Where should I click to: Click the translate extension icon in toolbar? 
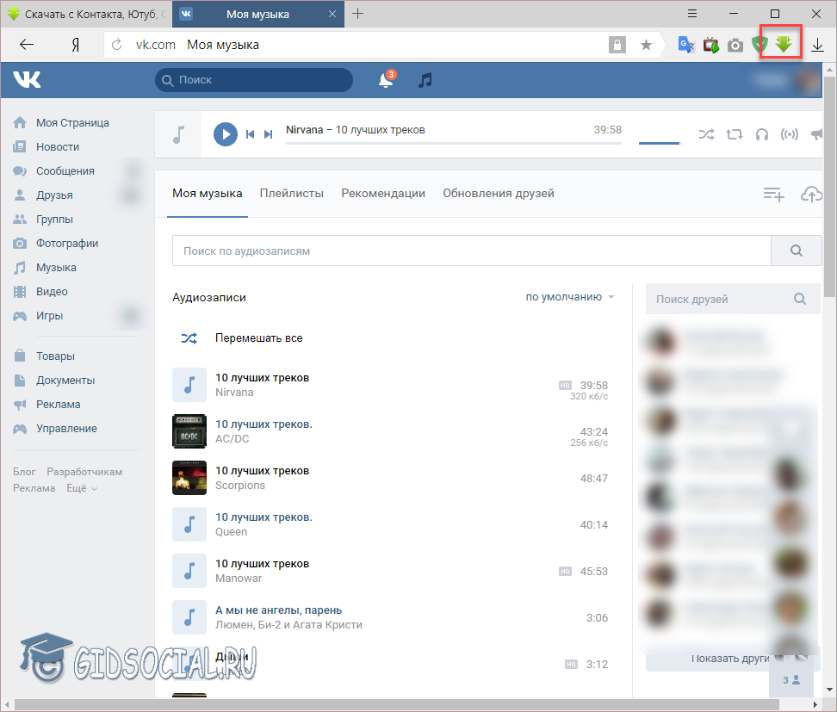coord(686,45)
